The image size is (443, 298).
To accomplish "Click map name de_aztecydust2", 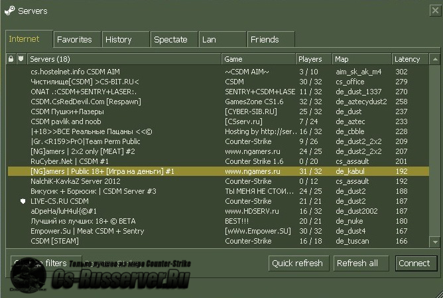I will point(361,102).
